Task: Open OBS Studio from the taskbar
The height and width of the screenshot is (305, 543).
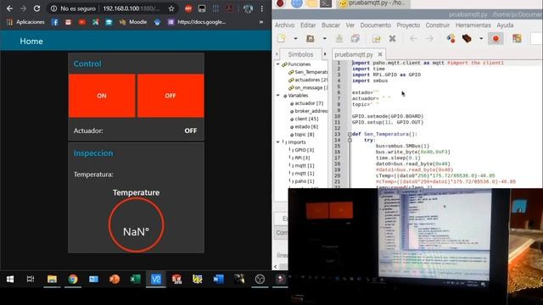Action: coord(260,279)
